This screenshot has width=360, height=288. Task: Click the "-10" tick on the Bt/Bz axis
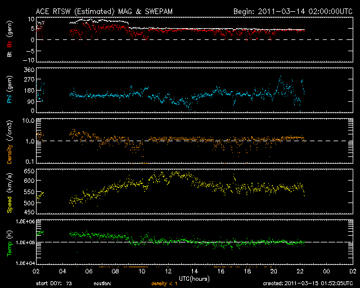pos(30,60)
